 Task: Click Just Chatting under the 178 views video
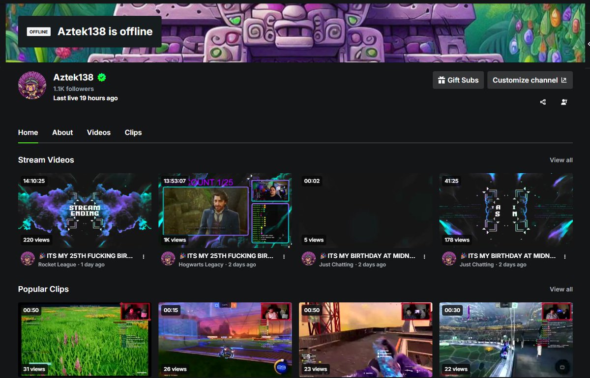(477, 265)
